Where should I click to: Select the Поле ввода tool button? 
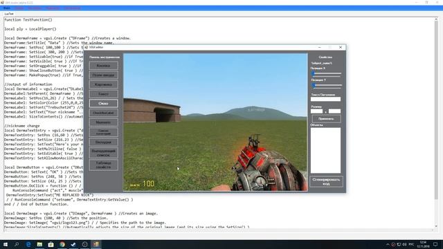click(103, 75)
